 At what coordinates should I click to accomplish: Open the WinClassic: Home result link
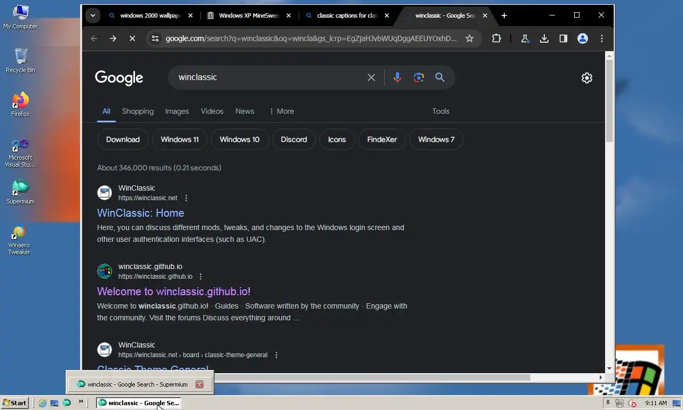click(140, 213)
